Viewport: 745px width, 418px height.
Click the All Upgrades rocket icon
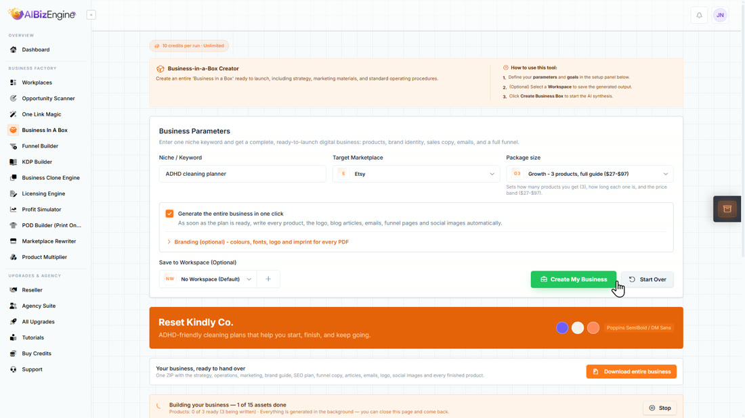[14, 322]
